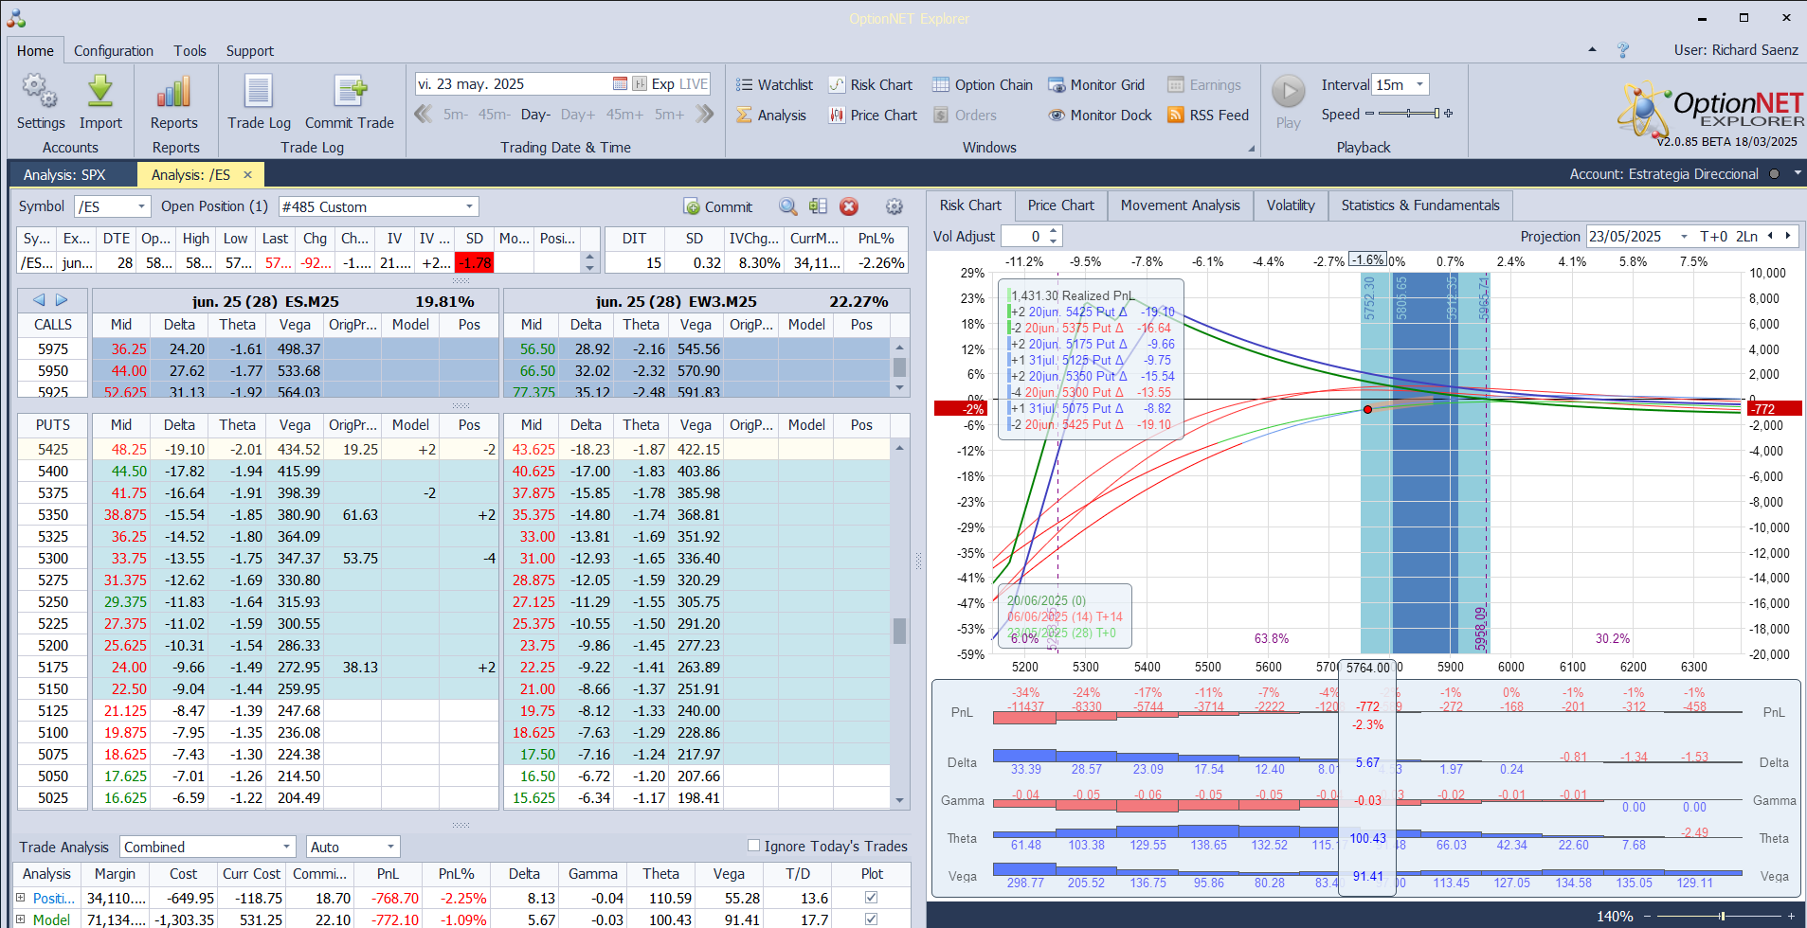Toggle the Ignore Today's Trades checkbox
The image size is (1807, 928).
click(x=754, y=846)
